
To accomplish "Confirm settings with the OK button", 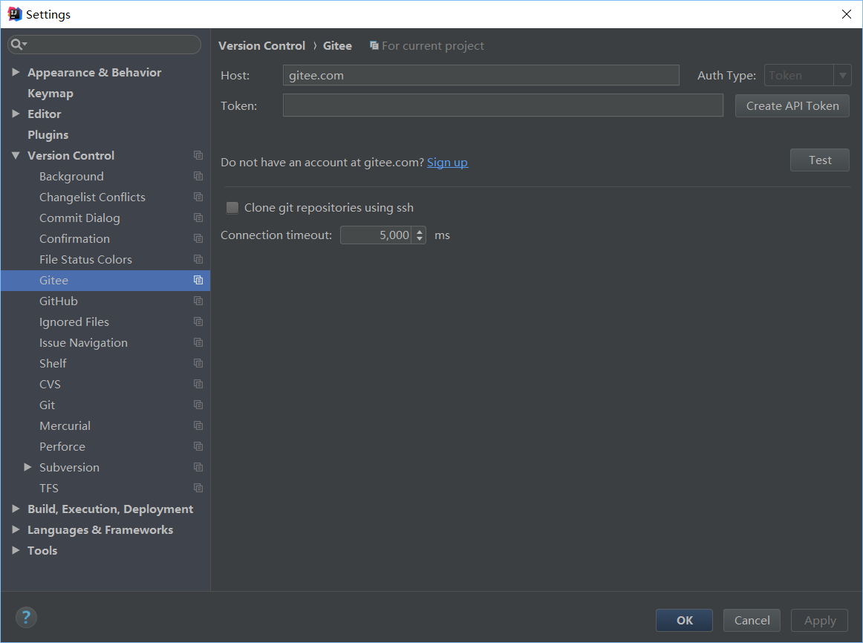I will point(684,621).
